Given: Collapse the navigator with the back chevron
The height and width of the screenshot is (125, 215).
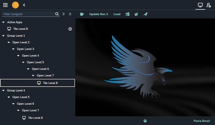Looking at the screenshot, I should [24, 5].
